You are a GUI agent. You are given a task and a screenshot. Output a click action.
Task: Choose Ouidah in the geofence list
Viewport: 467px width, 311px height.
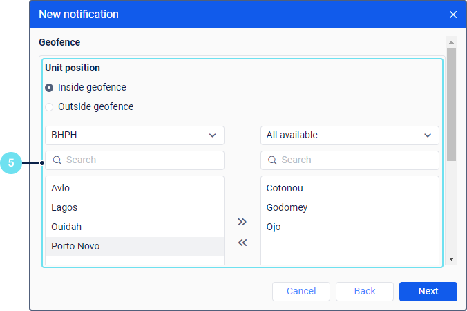(x=66, y=227)
